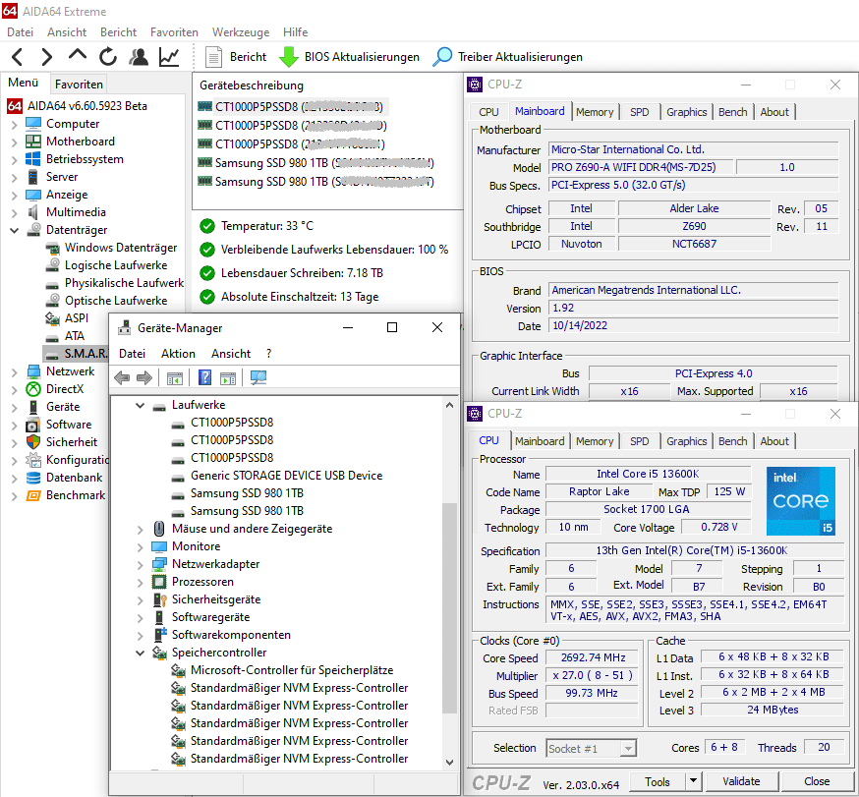Expand Monitore in Geräte-Manager
The height and width of the screenshot is (797, 859).
click(141, 547)
